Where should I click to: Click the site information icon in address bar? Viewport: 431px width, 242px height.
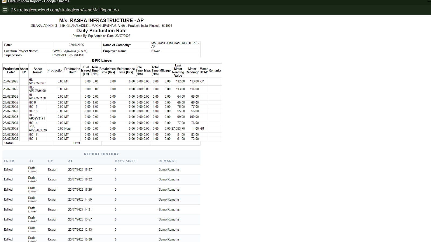5,10
